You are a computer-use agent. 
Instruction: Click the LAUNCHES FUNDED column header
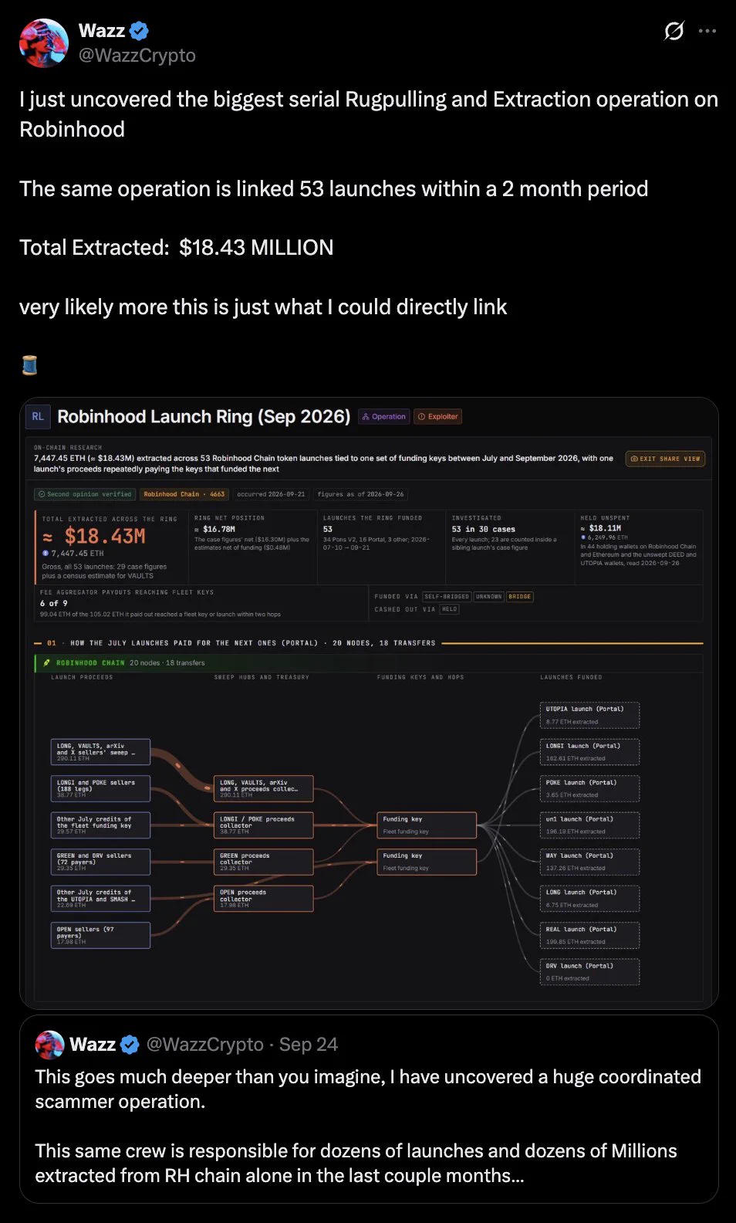pos(571,677)
